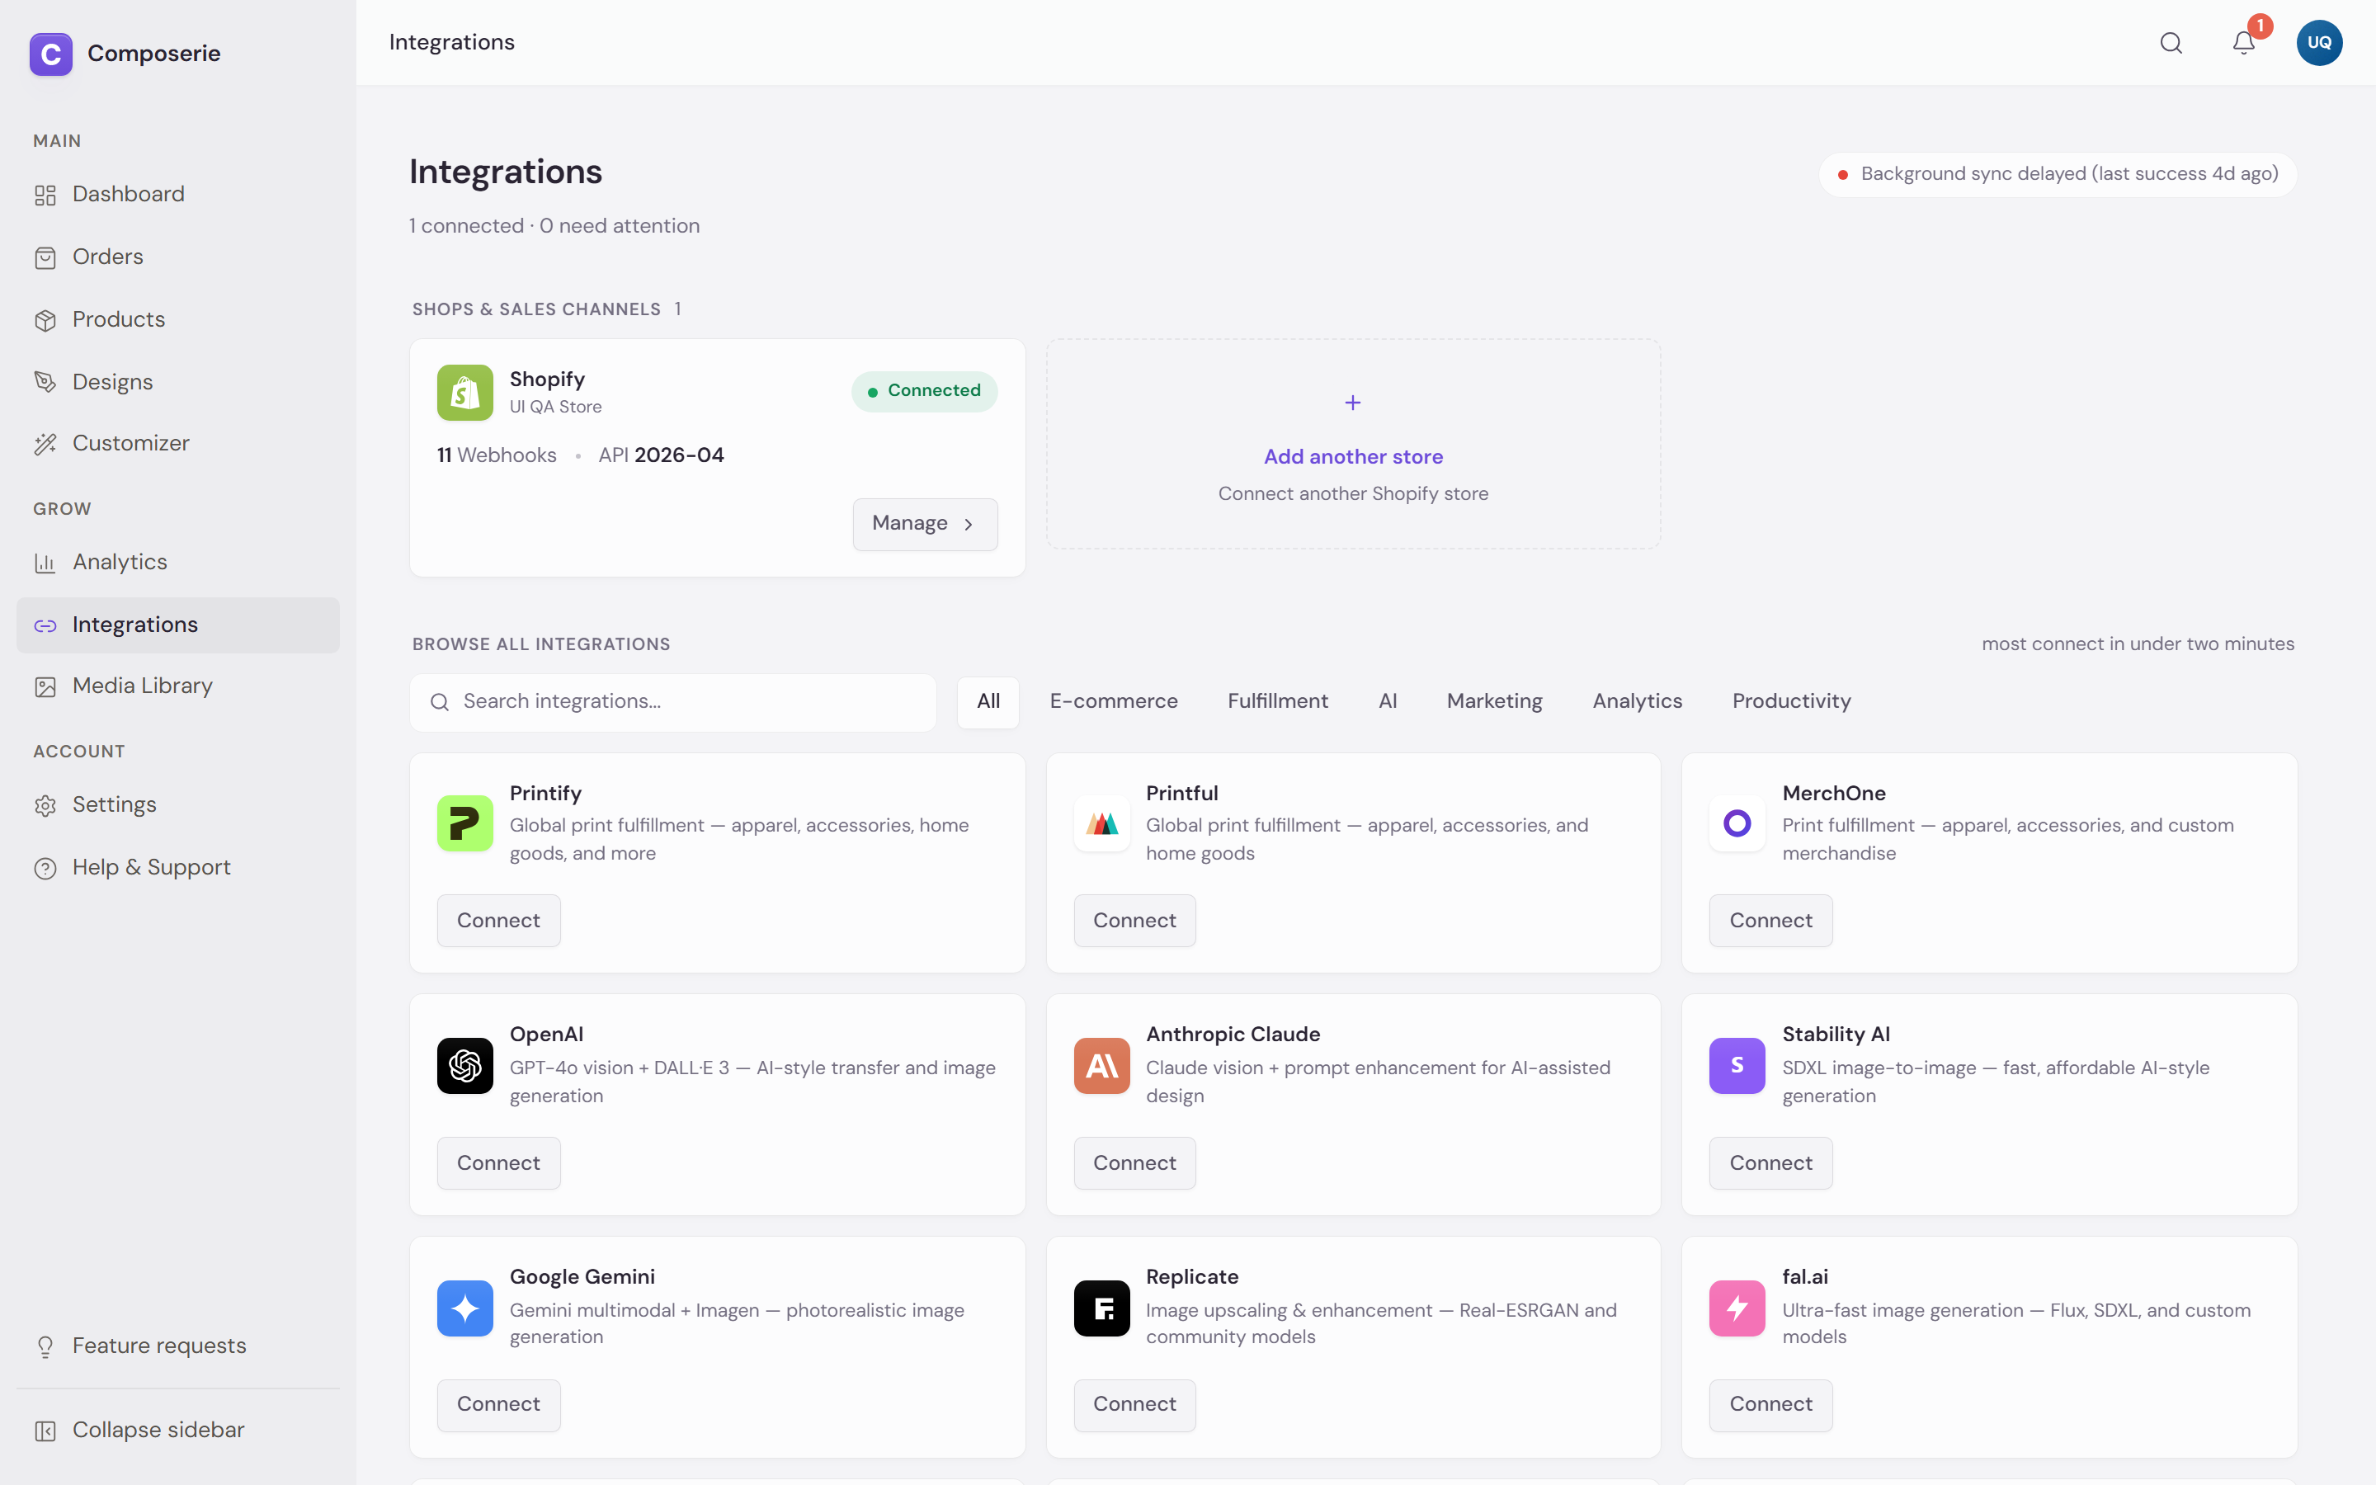Click the Anthropic Claude card title

pyautogui.click(x=1233, y=1035)
